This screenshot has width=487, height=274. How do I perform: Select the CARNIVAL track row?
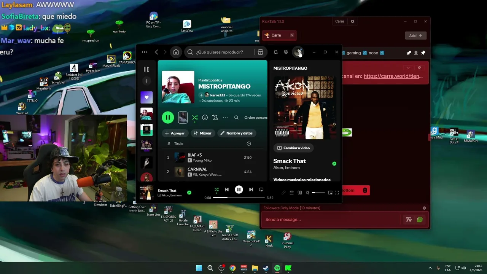[212, 172]
